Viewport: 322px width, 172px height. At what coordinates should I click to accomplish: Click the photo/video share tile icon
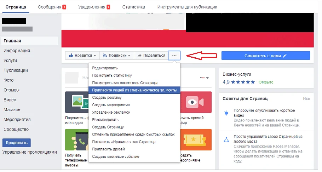(77, 102)
